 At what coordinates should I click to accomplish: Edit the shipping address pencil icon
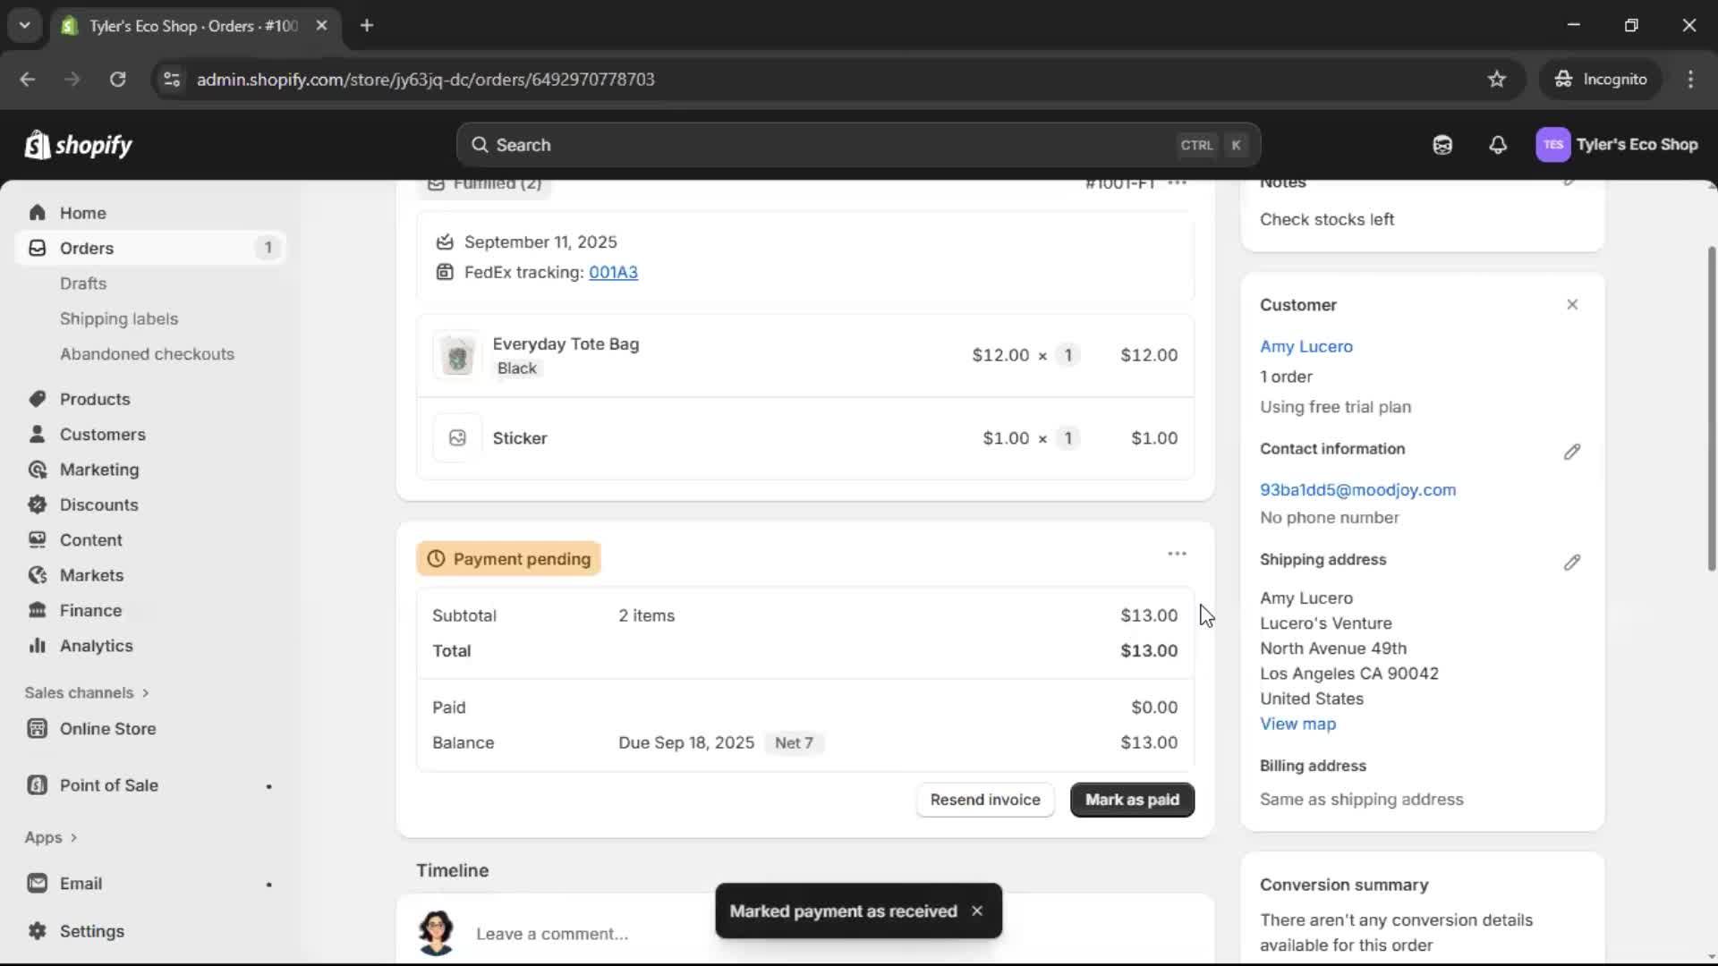pos(1572,563)
